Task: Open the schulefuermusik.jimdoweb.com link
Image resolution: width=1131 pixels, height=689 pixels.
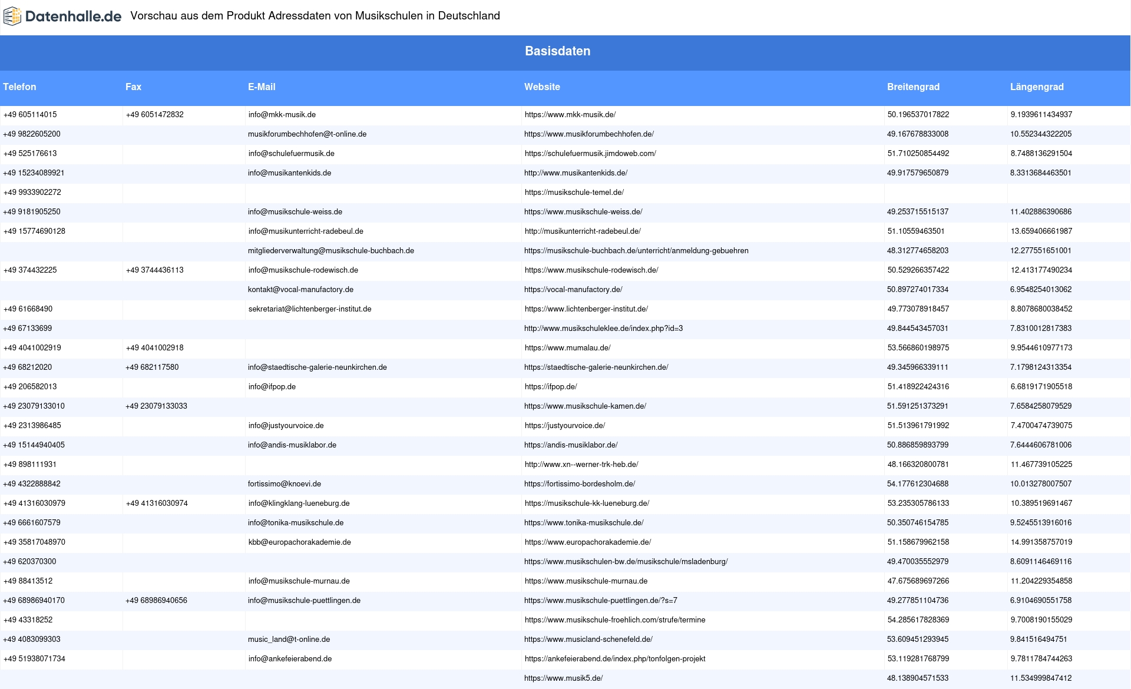Action: (590, 154)
